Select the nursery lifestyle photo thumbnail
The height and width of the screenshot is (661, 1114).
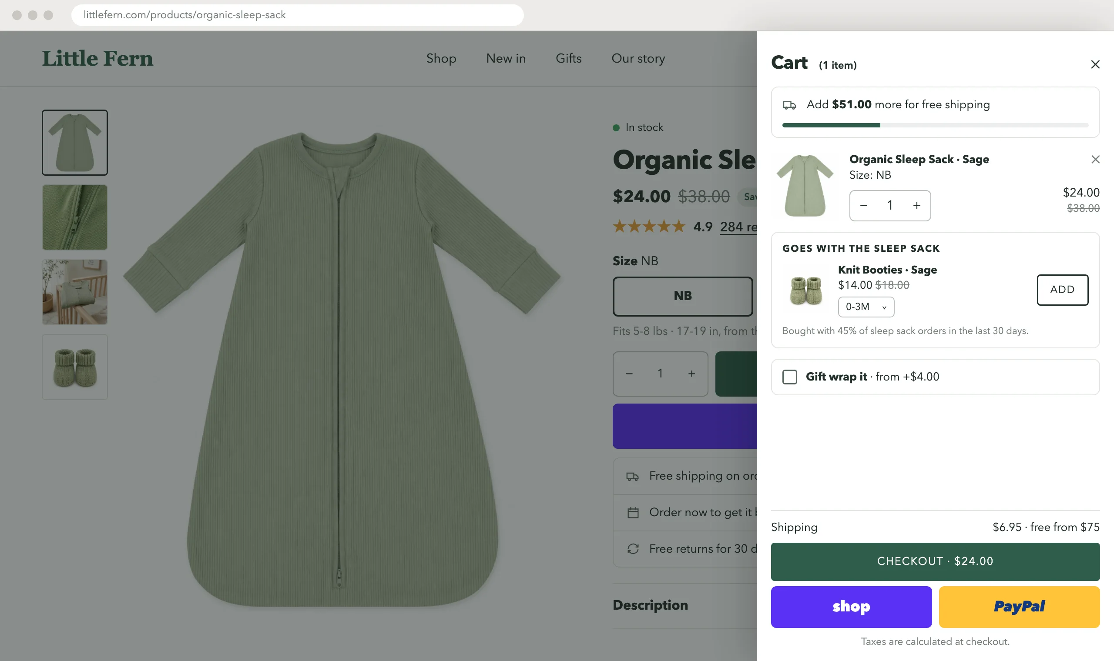(74, 292)
